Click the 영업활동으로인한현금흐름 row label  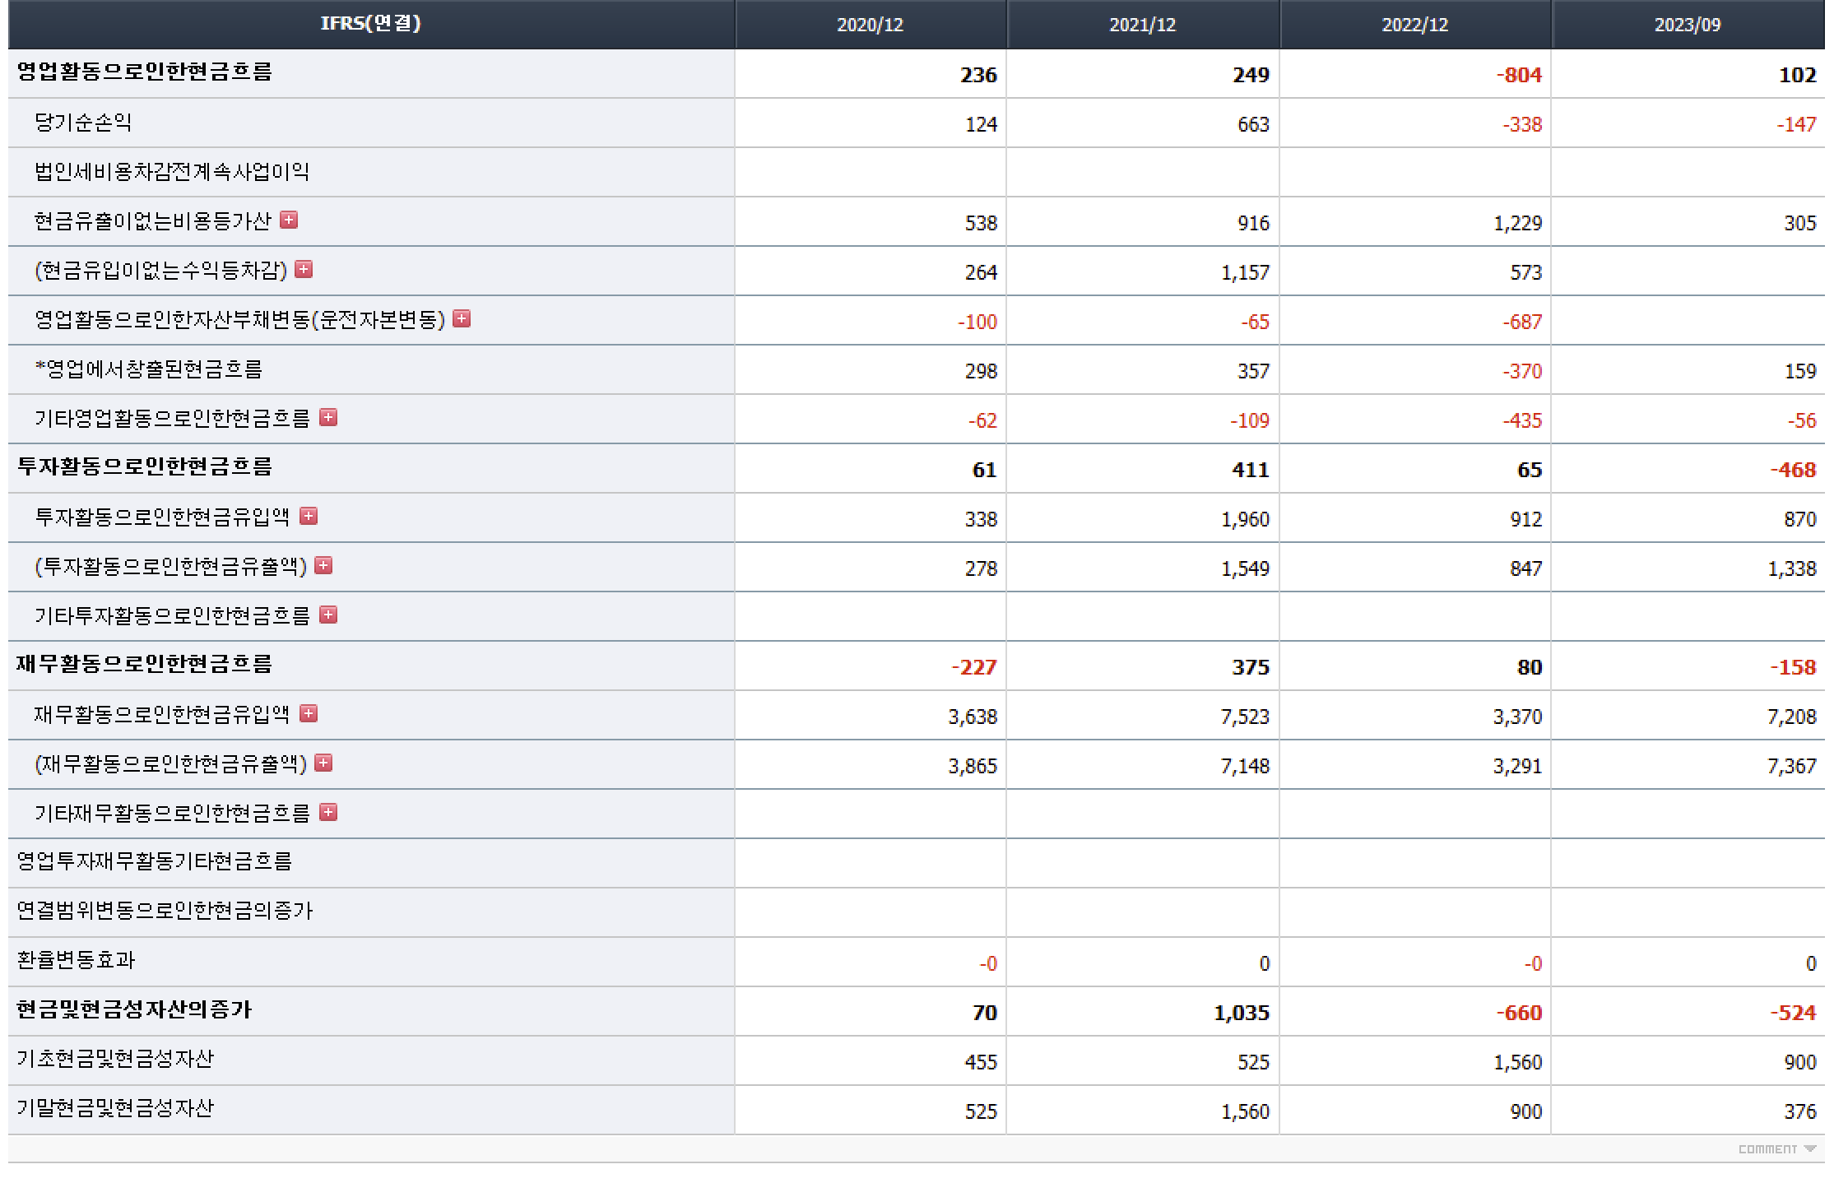click(144, 72)
